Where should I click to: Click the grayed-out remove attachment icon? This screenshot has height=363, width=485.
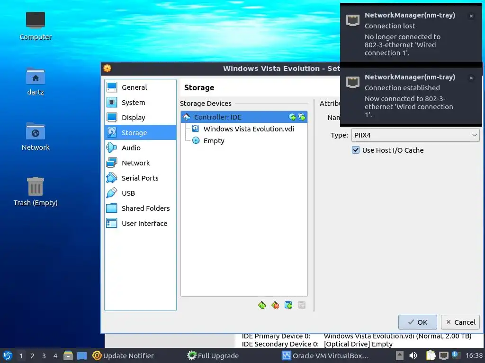pos(302,305)
